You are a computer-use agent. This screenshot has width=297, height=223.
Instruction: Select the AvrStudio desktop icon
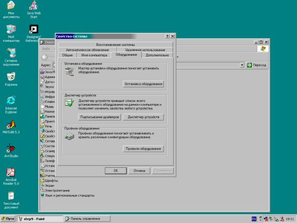click(x=11, y=150)
